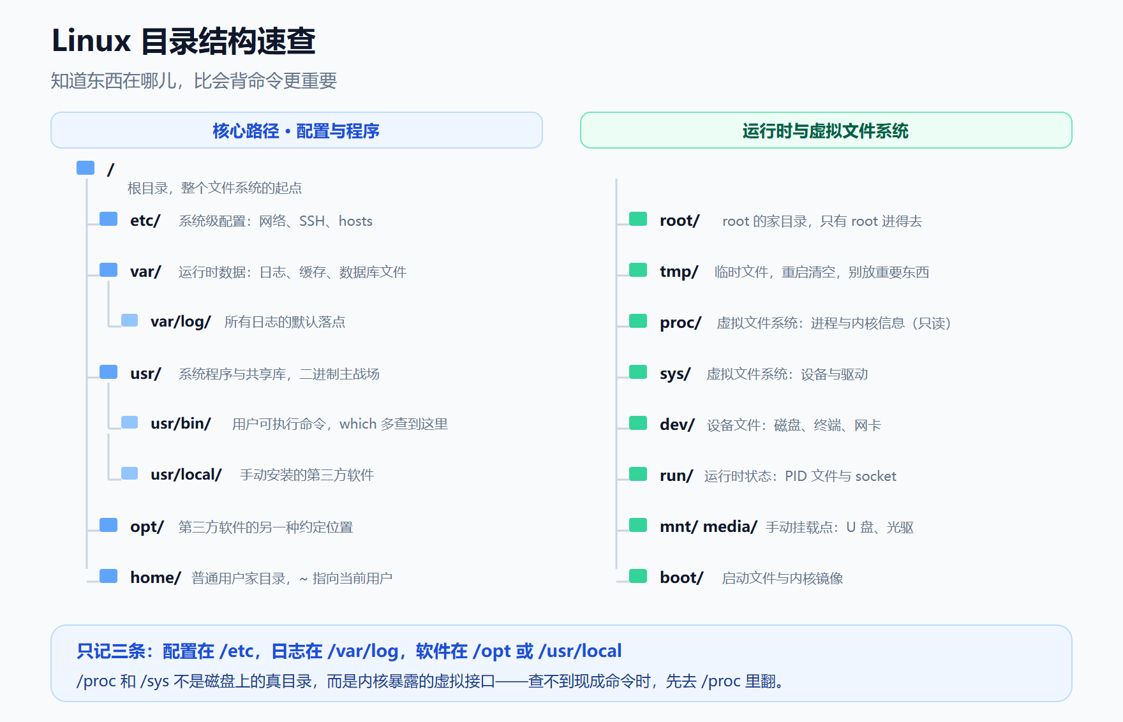This screenshot has height=722, width=1123.
Task: Click the green folder icon beside boot/
Action: tap(638, 576)
